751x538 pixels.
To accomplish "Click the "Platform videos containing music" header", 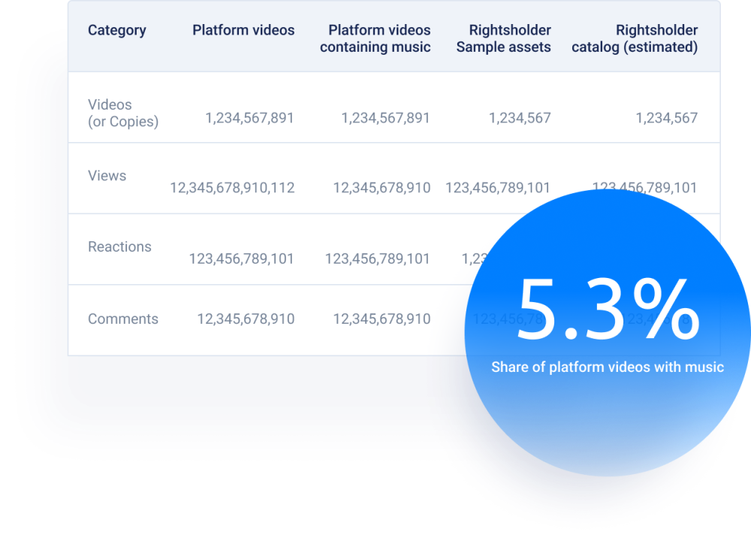I will coord(375,38).
